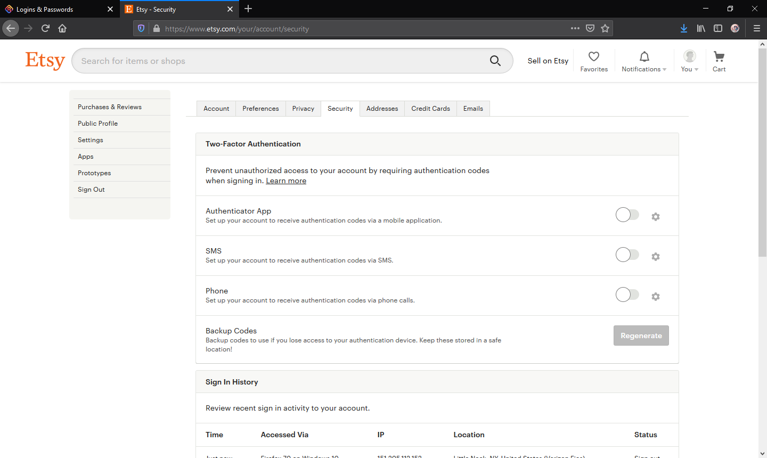Close the Logins & Passwords tab
The image size is (767, 458).
point(110,9)
